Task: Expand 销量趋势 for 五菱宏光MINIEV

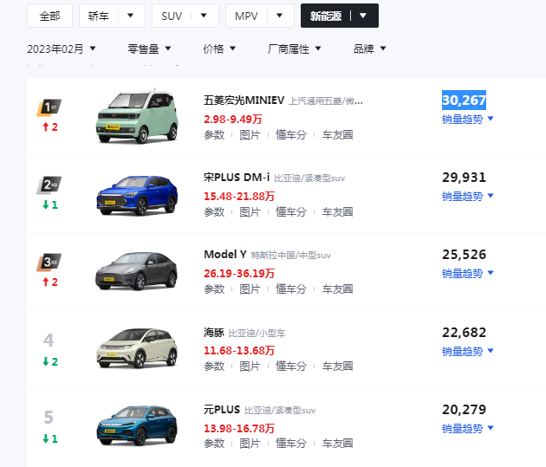Action: (x=468, y=120)
